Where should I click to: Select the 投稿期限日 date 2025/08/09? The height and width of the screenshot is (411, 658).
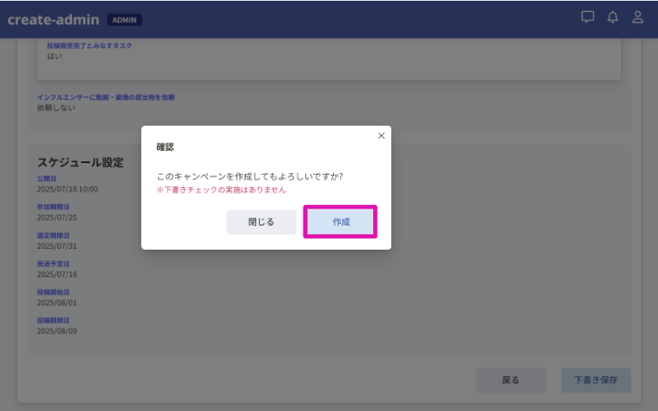pos(57,330)
